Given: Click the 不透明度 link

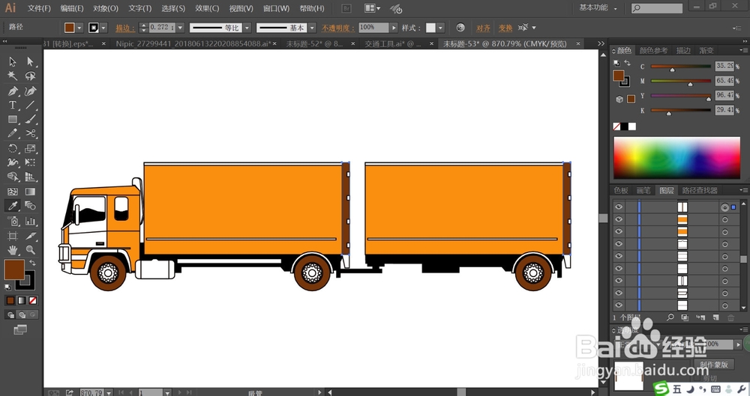Looking at the screenshot, I should (337, 28).
